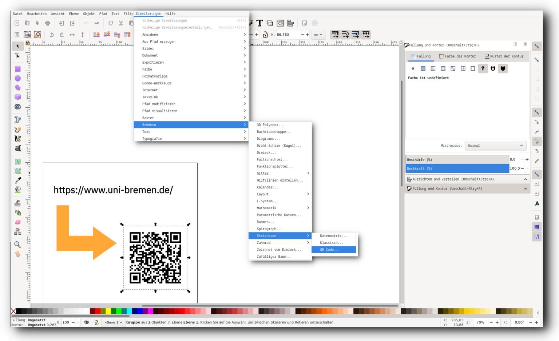Select the node editing tool
The image size is (559, 341).
[17, 56]
